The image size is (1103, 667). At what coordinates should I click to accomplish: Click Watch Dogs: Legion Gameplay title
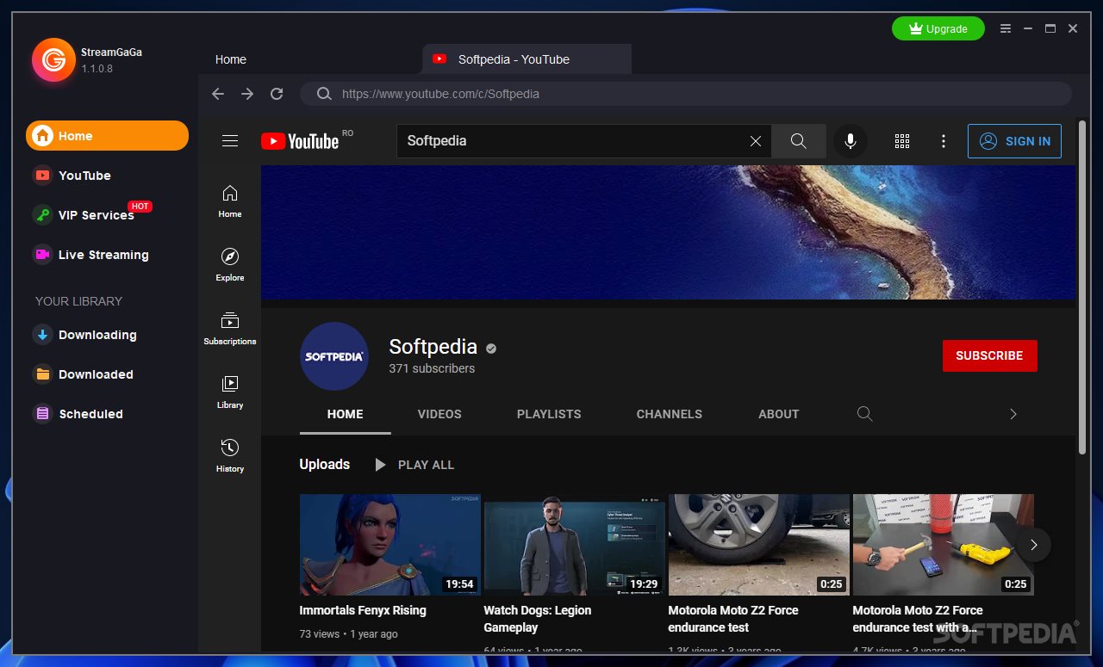(x=538, y=619)
